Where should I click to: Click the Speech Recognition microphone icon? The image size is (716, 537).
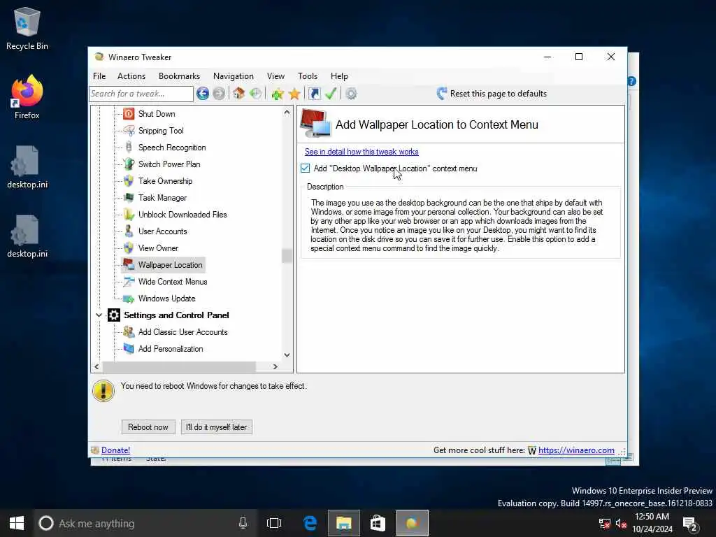point(129,147)
